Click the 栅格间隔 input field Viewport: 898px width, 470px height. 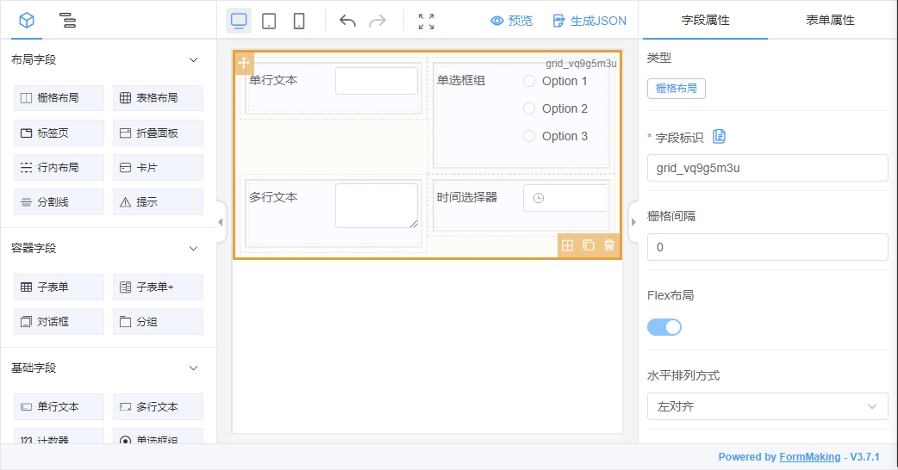point(767,247)
